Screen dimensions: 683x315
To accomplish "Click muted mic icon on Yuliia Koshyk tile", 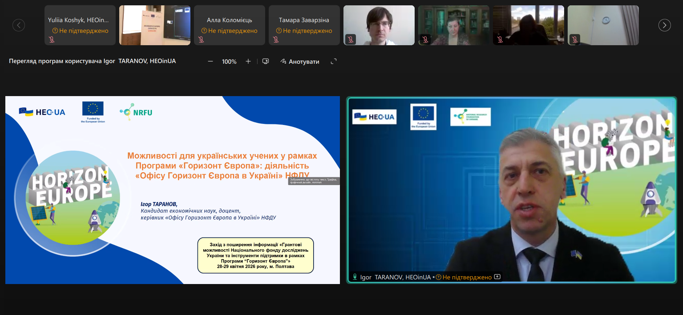I will click(52, 40).
